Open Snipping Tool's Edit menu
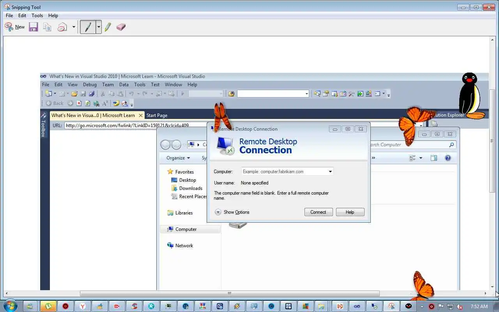 click(22, 16)
